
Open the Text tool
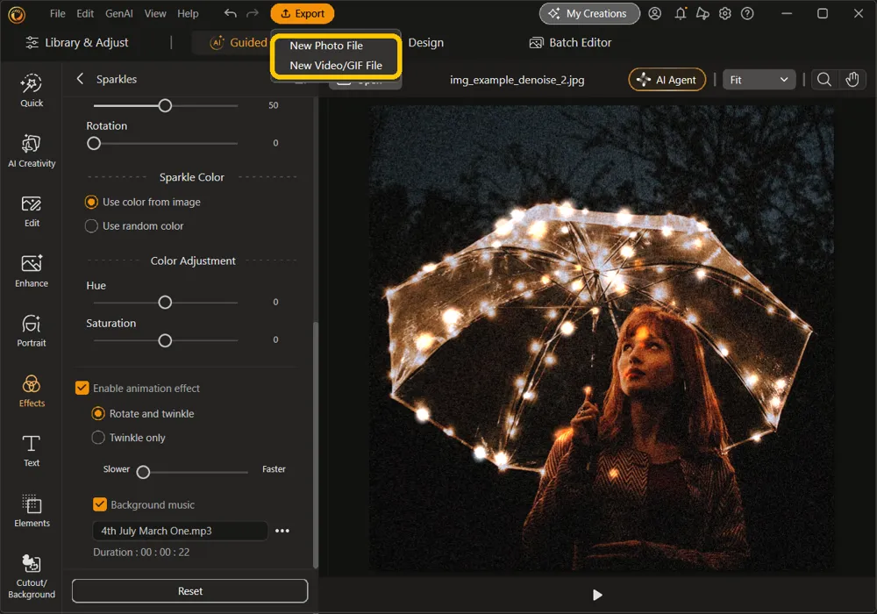coord(32,451)
